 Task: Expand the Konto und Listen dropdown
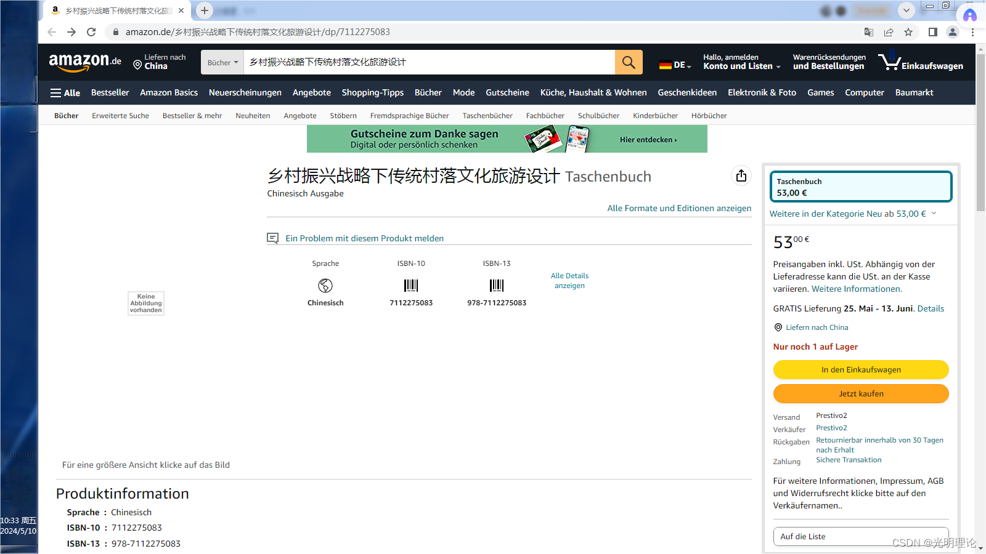click(742, 62)
